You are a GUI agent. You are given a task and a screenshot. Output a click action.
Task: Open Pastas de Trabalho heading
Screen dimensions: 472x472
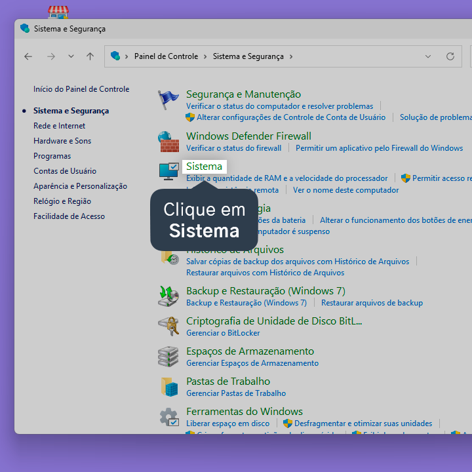tap(228, 381)
